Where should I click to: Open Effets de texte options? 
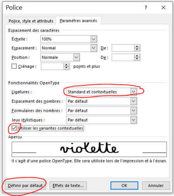[x=68, y=186]
